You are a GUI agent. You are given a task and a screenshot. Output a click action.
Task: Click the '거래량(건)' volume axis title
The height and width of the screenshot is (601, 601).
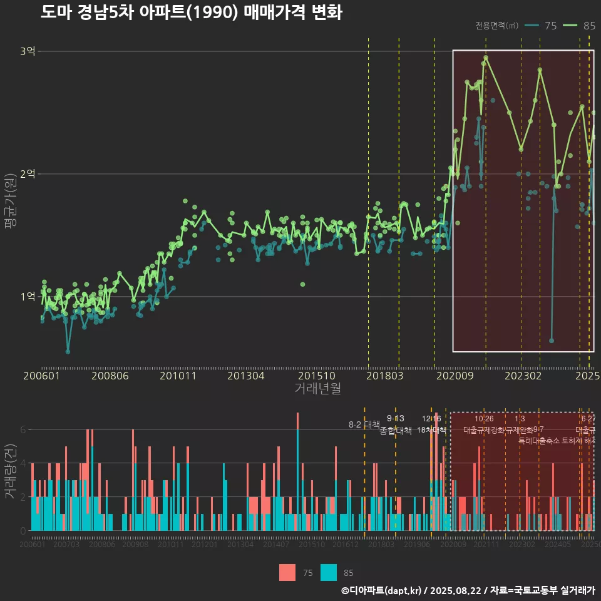[11, 471]
